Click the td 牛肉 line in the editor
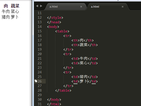The height and width of the screenshot is (106, 141). 85,59
